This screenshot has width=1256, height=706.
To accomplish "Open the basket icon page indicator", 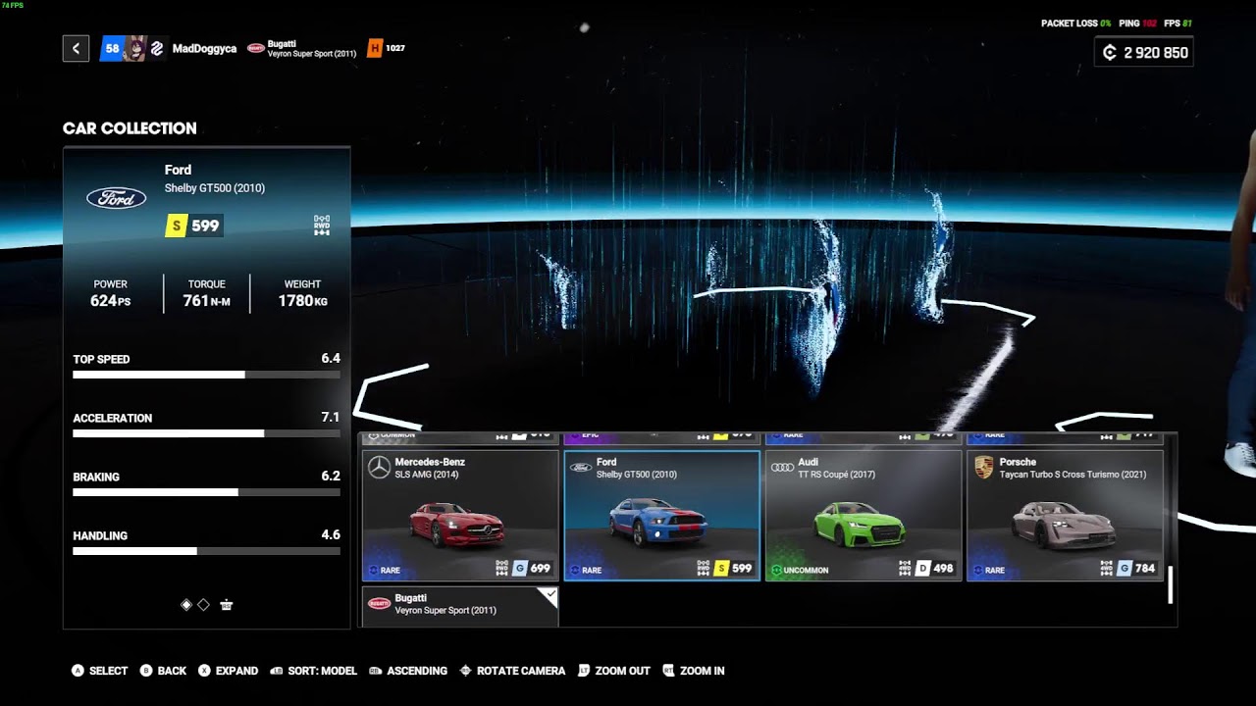I will coord(227,605).
